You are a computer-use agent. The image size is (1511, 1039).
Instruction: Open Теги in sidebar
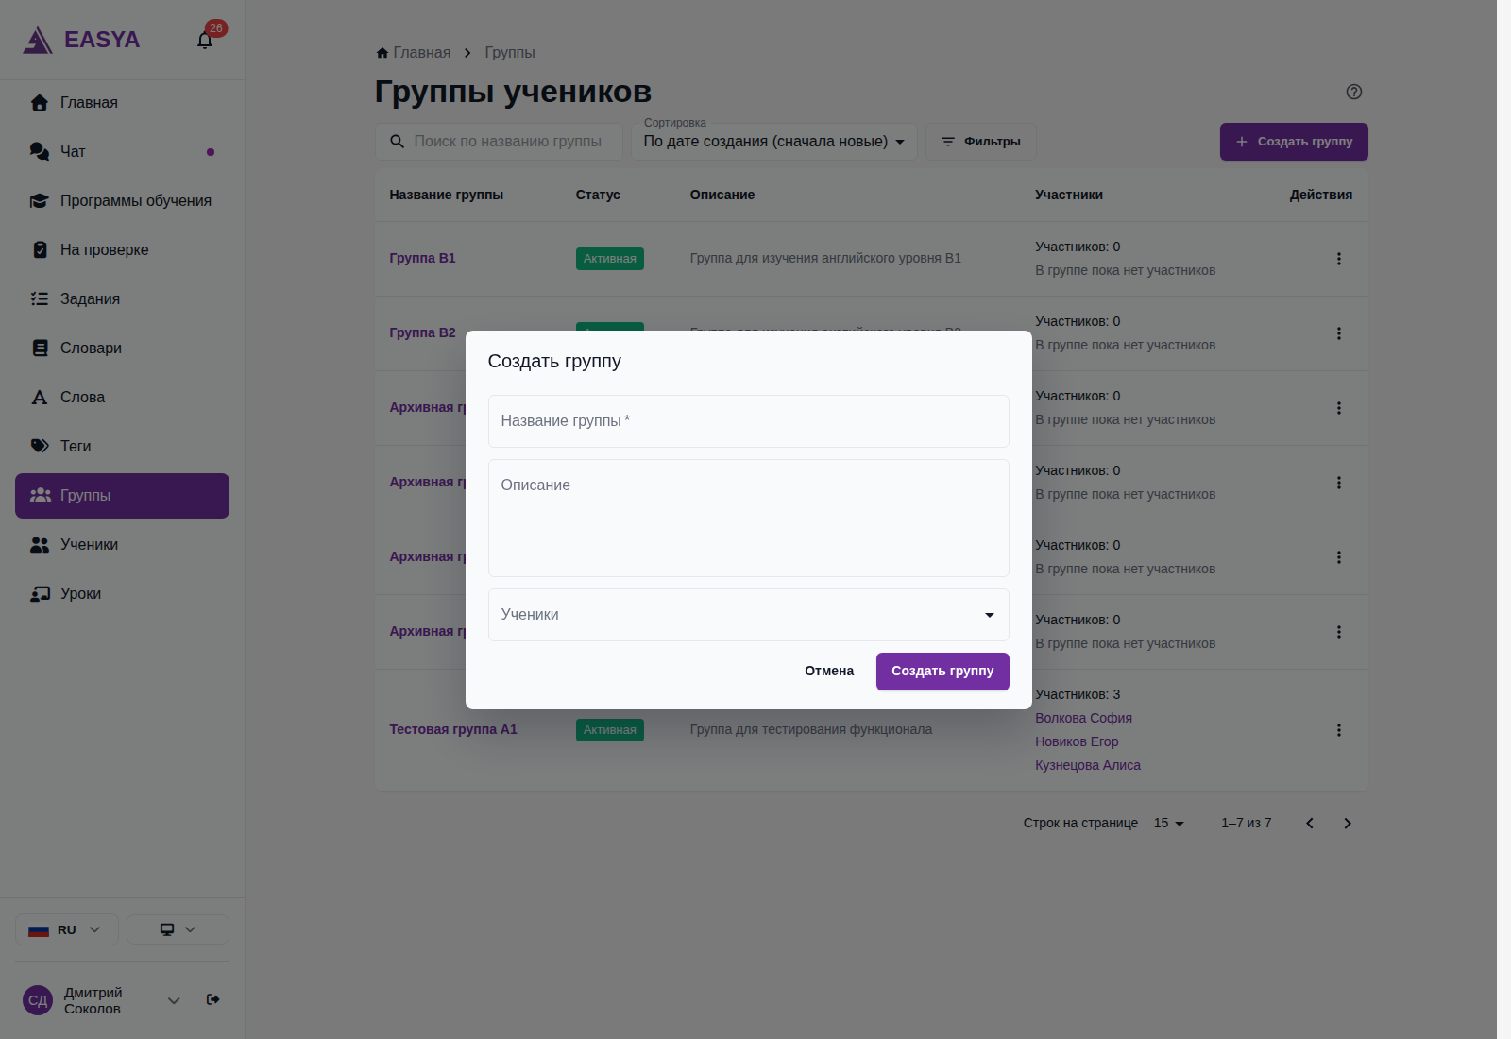tap(122, 447)
